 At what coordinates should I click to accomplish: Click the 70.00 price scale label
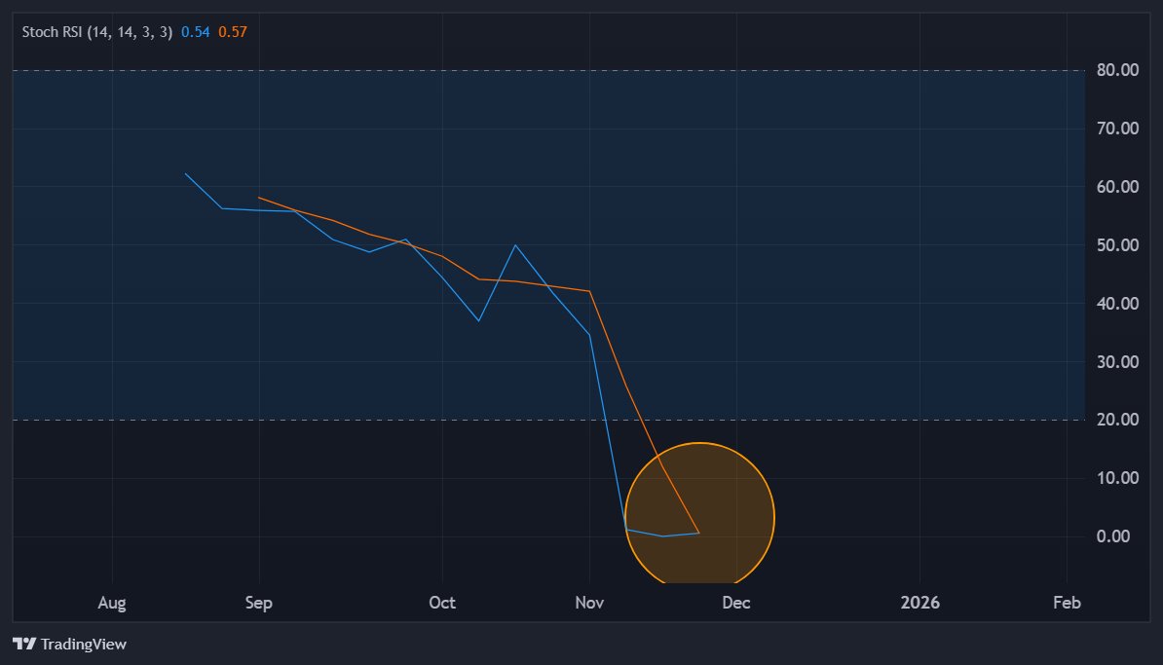coord(1117,129)
